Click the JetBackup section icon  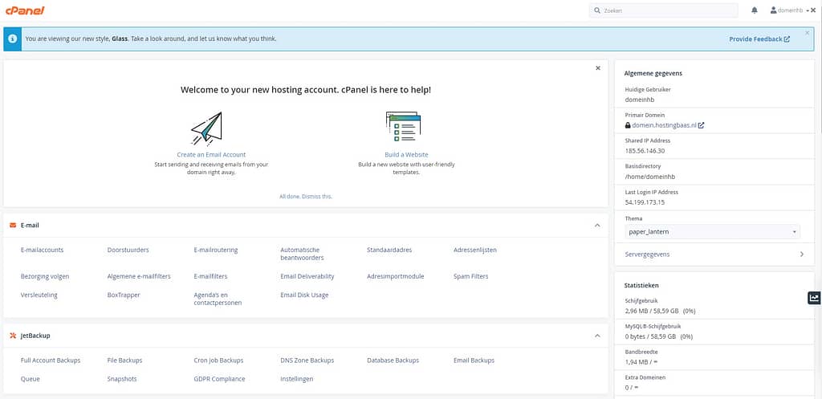coord(13,336)
